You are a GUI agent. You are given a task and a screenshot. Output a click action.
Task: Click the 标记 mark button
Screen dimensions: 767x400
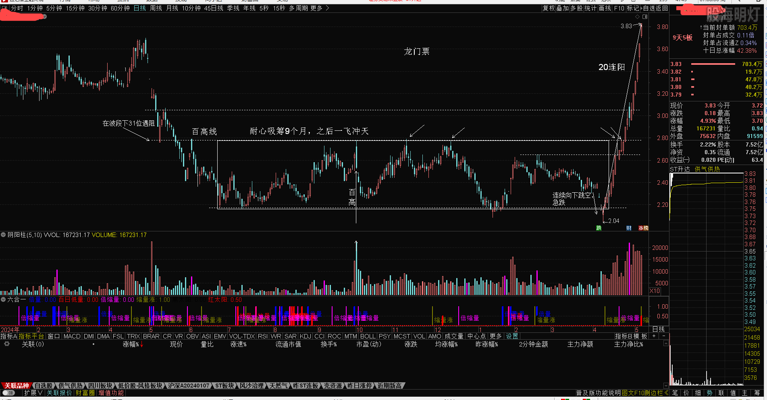pyautogui.click(x=633, y=8)
